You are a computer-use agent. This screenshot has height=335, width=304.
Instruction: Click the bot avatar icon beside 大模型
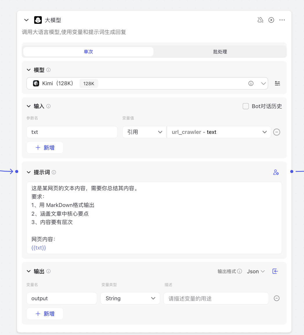(x=38, y=20)
